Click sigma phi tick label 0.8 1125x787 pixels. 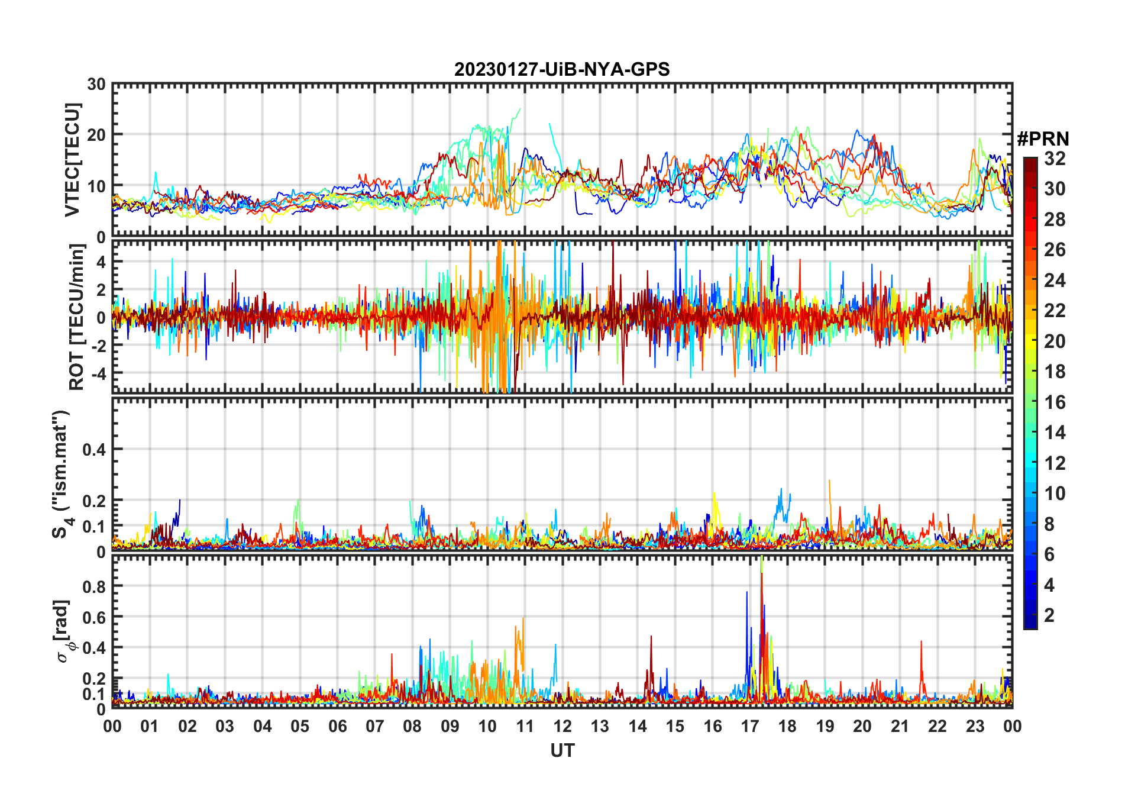94,586
